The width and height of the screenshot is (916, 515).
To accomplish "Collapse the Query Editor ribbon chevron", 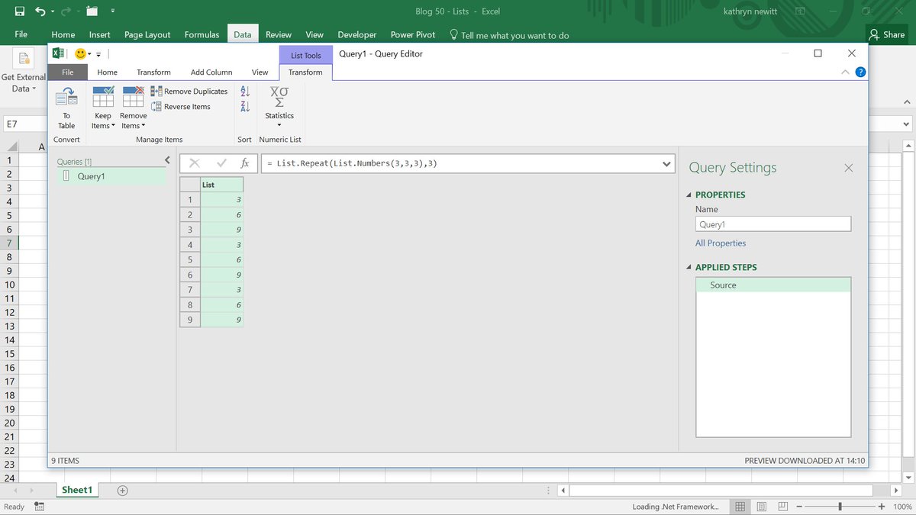I will (x=845, y=72).
